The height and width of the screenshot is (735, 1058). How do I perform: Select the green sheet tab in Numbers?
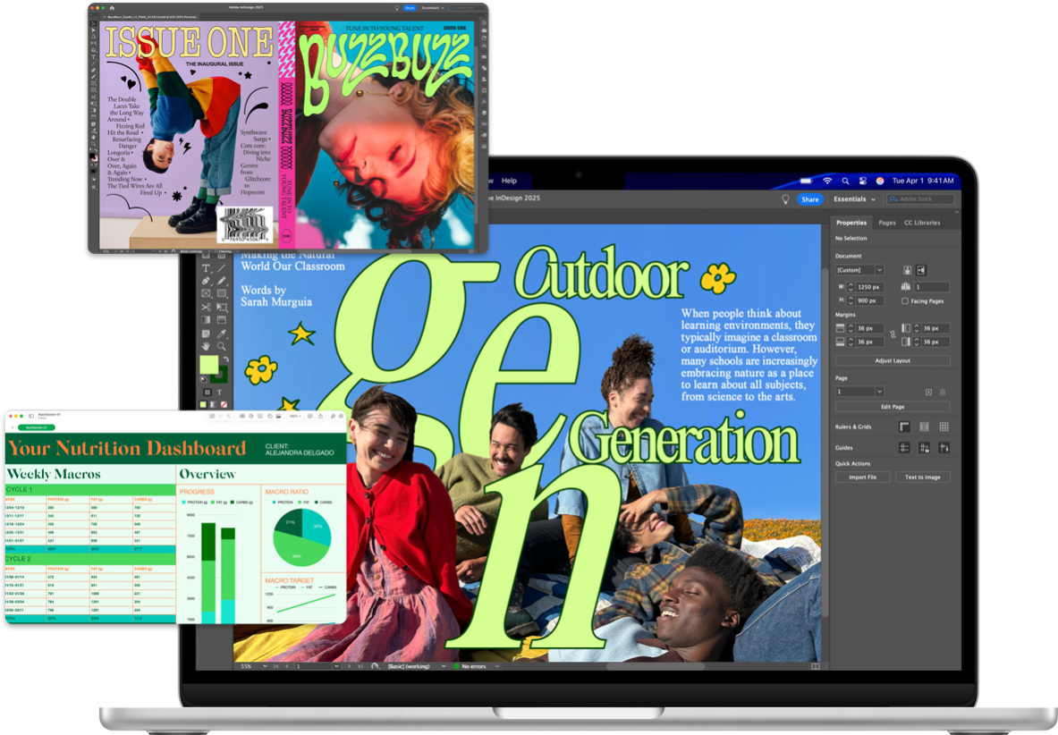[37, 427]
